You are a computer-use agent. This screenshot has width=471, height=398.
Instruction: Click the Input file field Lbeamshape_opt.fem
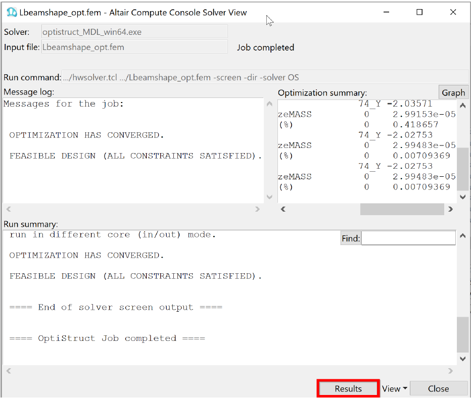(134, 47)
